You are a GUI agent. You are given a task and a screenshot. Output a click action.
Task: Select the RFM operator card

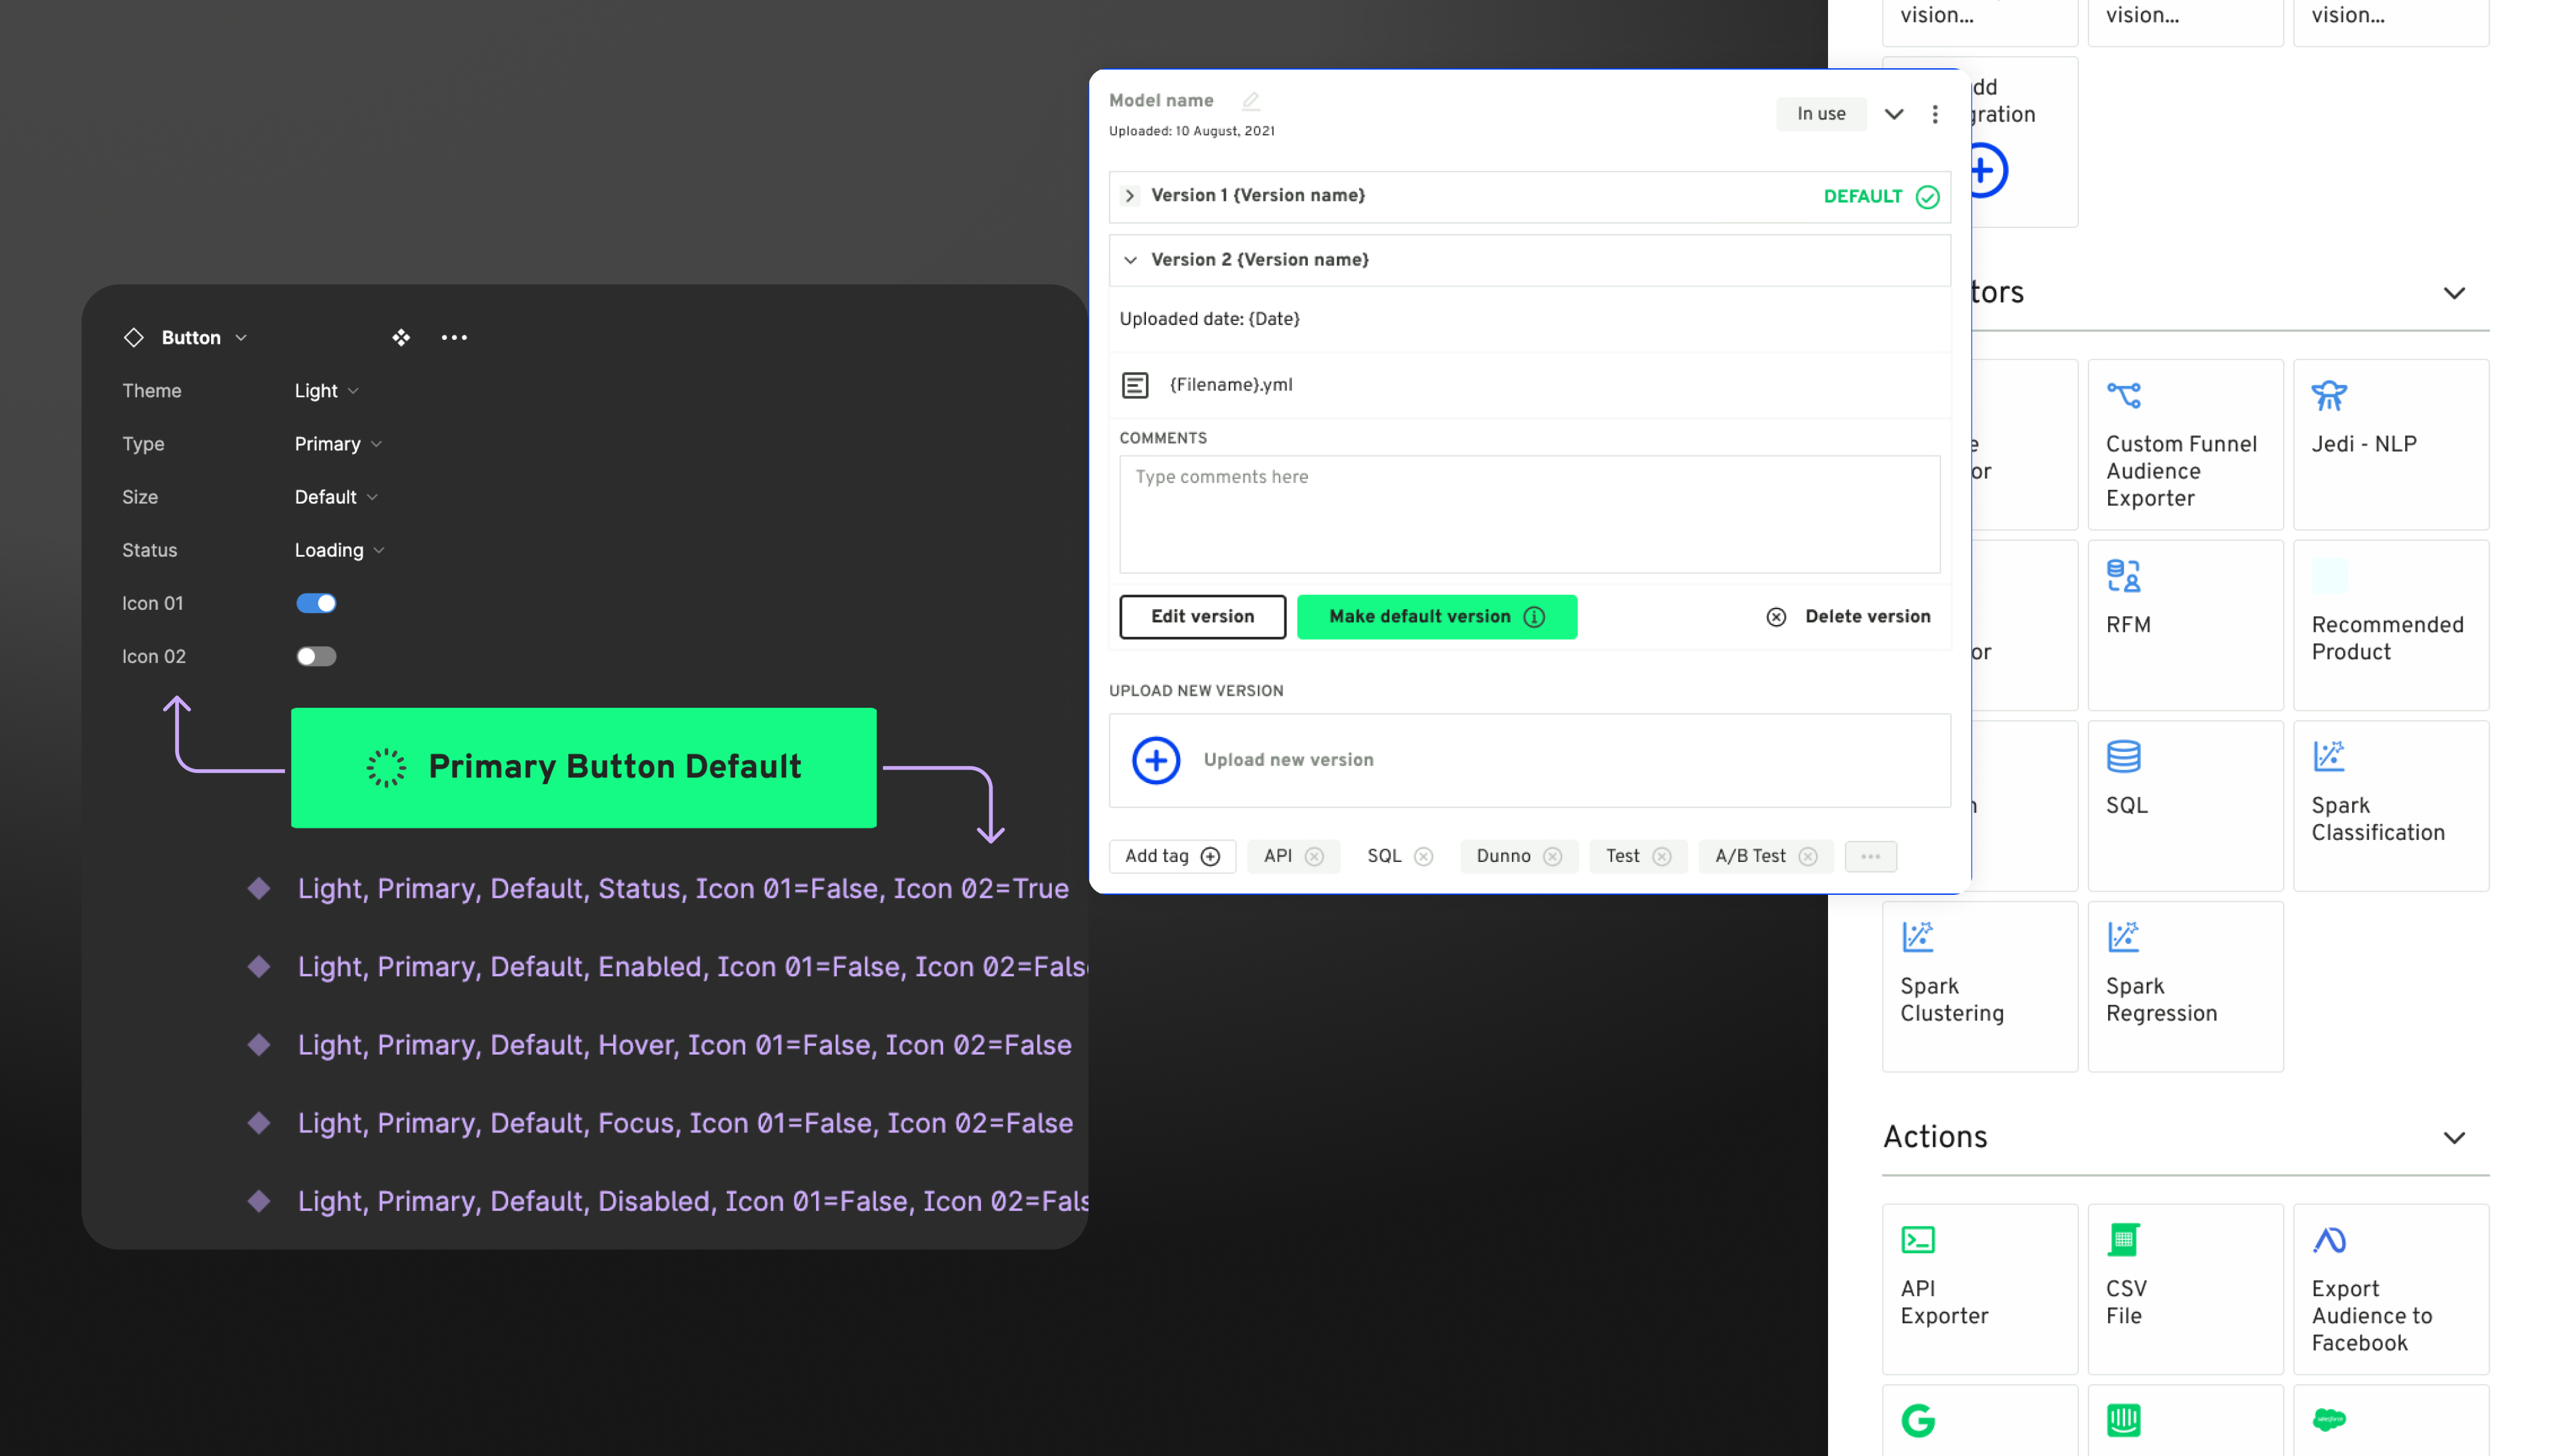tap(2185, 626)
